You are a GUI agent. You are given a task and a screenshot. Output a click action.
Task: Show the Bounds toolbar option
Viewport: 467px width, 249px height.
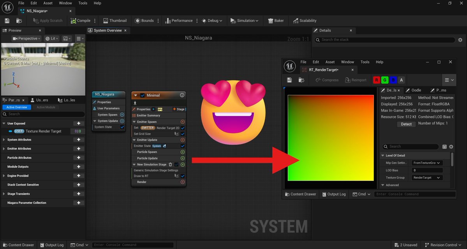(x=145, y=21)
